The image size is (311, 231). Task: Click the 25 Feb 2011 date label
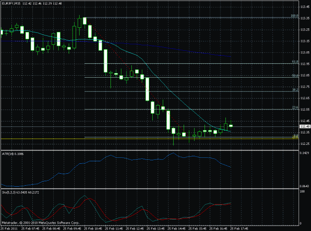pyautogui.click(x=9, y=229)
